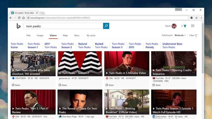Image resolution: width=212 pixels, height=119 pixels.
Task: Click the IGN source icon for 5 Minutes video
Action: [x=107, y=78]
